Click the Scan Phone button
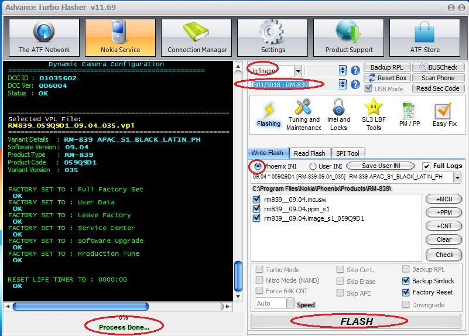Screen dimensions: 469x336 click(437, 78)
